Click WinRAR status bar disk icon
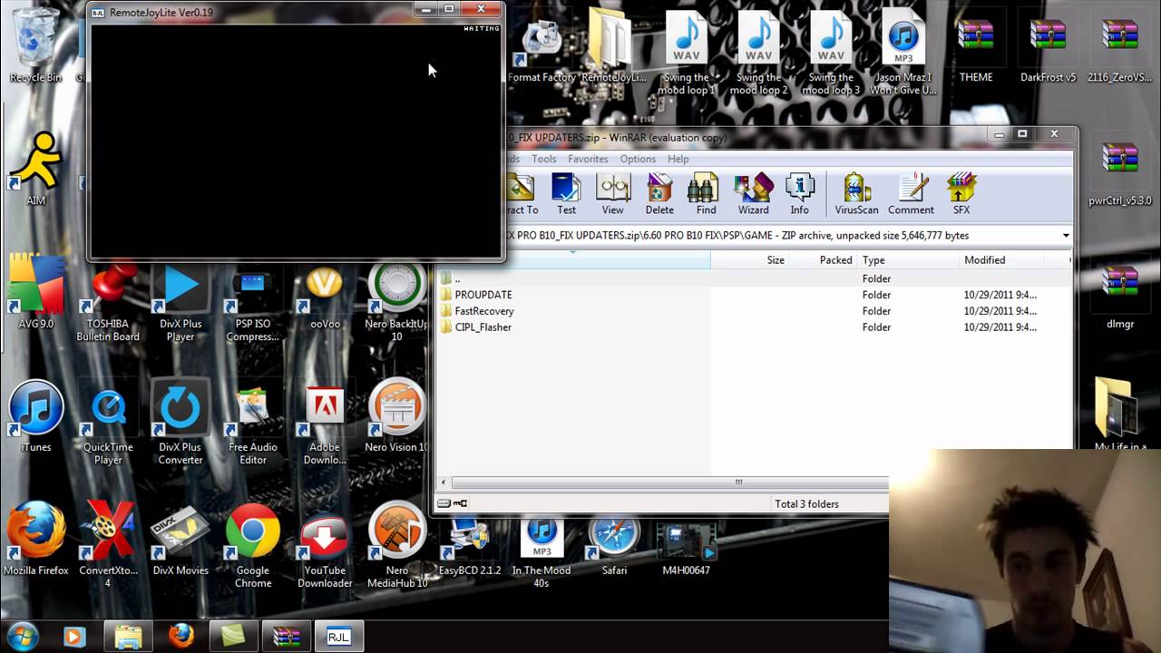This screenshot has height=653, width=1161. [444, 503]
